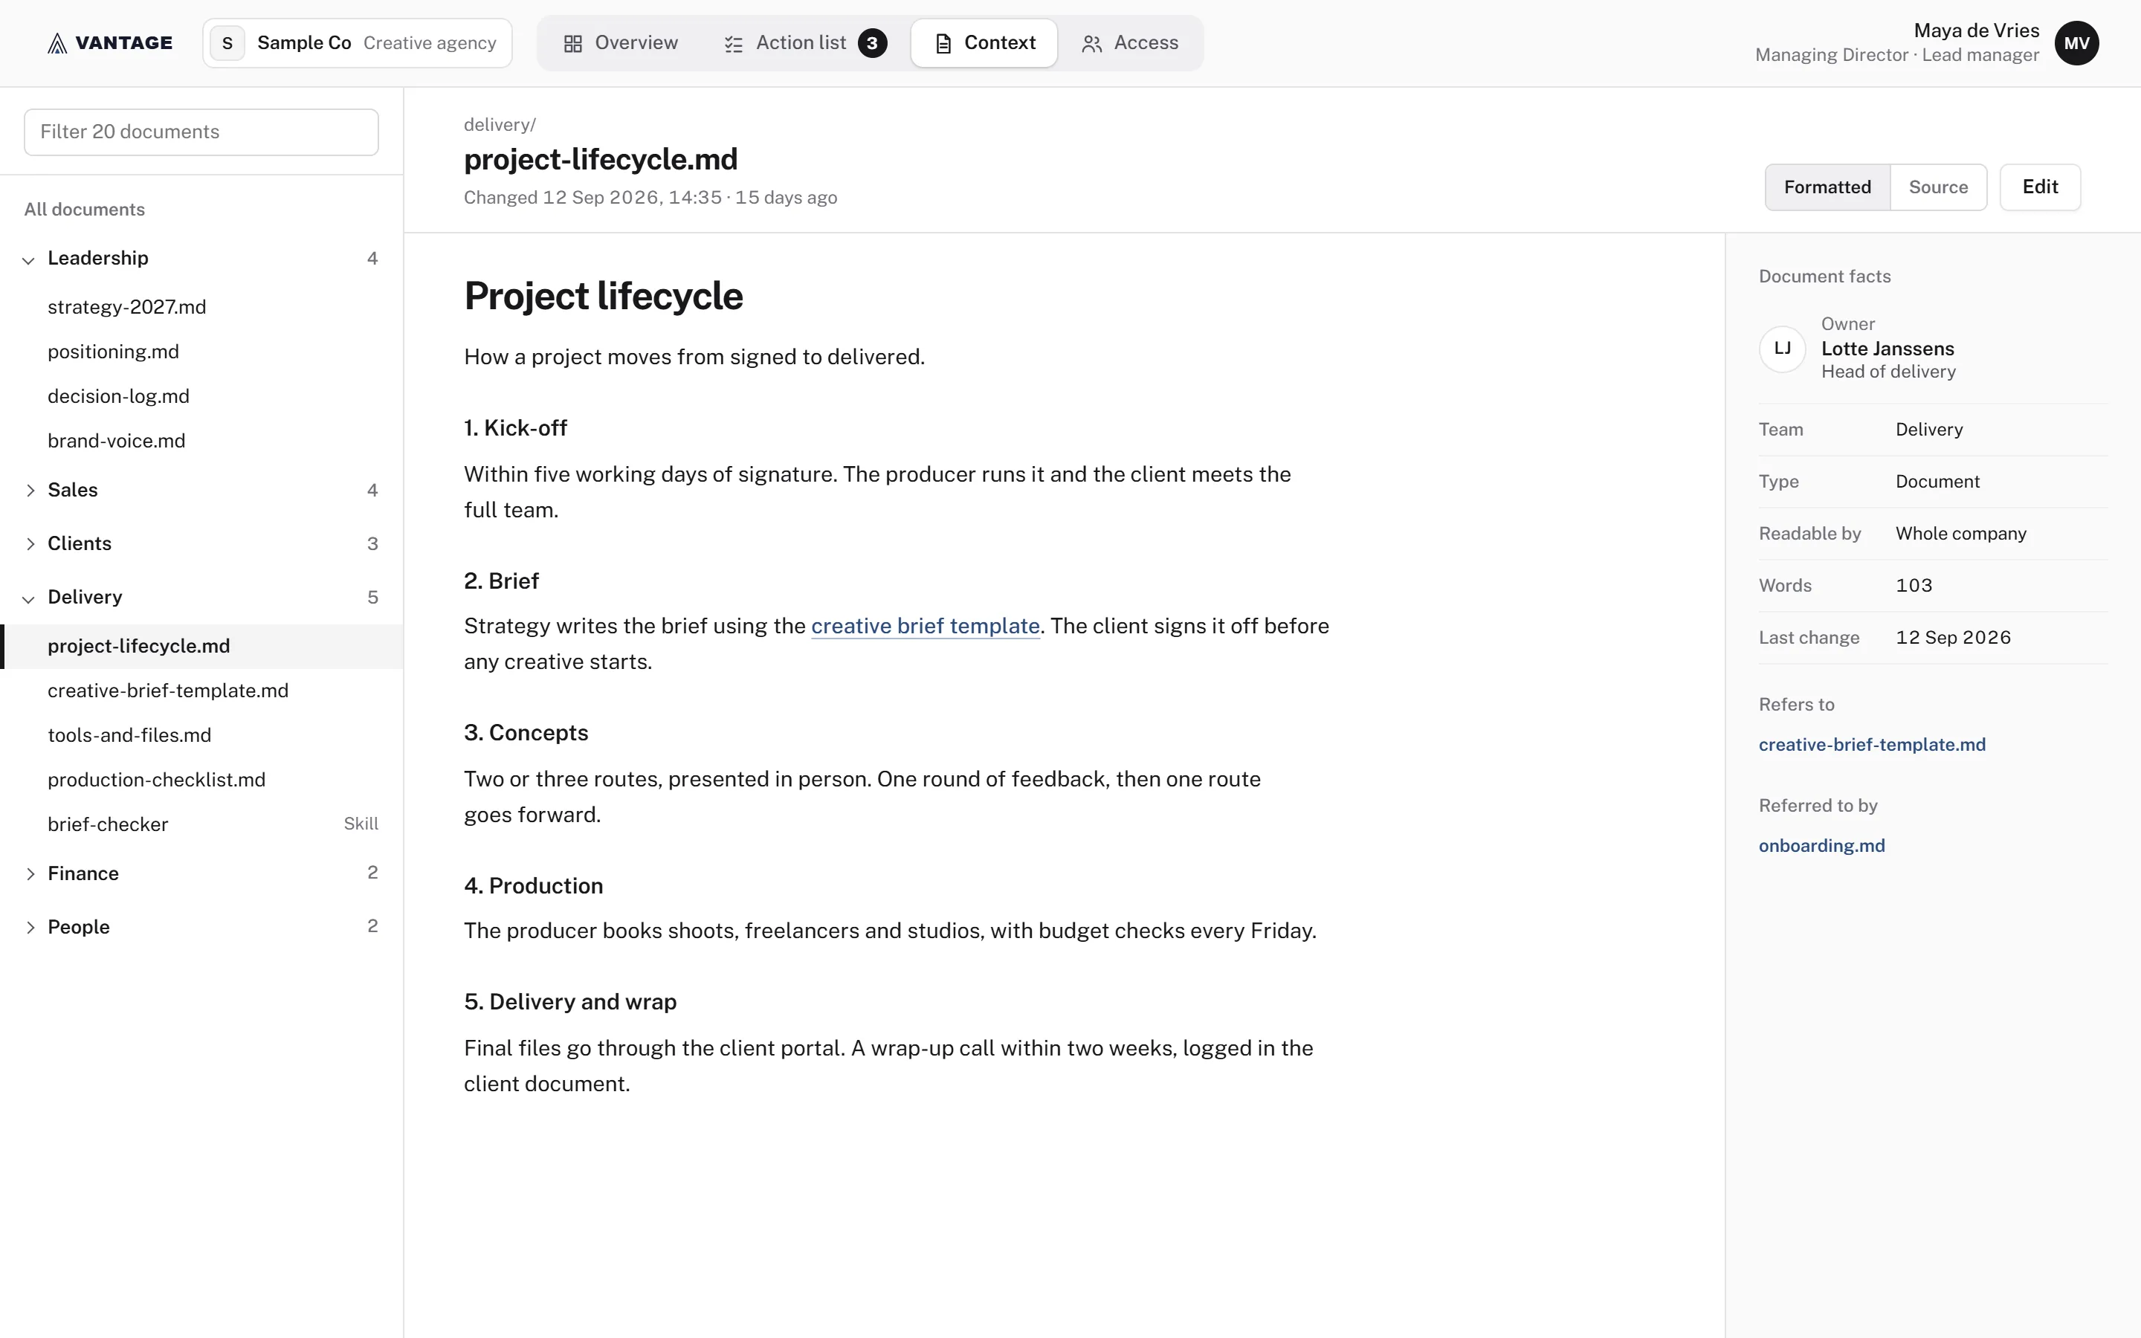Screen dimensions: 2141x1338
Task: Click the Context document icon
Action: point(944,43)
